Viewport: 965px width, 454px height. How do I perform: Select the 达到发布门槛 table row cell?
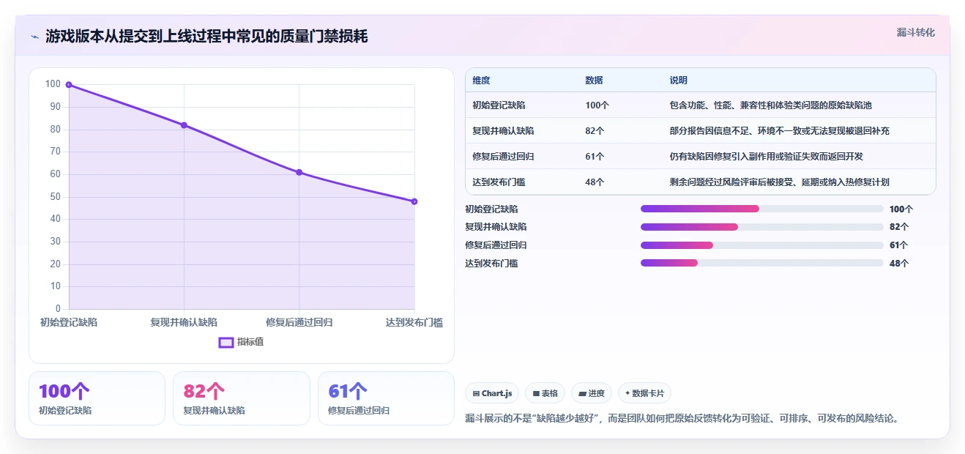pyautogui.click(x=499, y=182)
